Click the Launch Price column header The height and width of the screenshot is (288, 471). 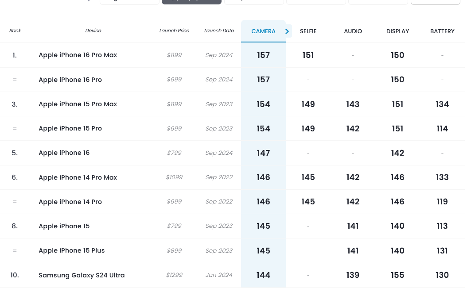pyautogui.click(x=174, y=31)
